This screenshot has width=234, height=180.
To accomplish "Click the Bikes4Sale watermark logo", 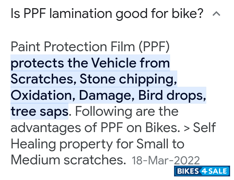I will coord(202,172).
